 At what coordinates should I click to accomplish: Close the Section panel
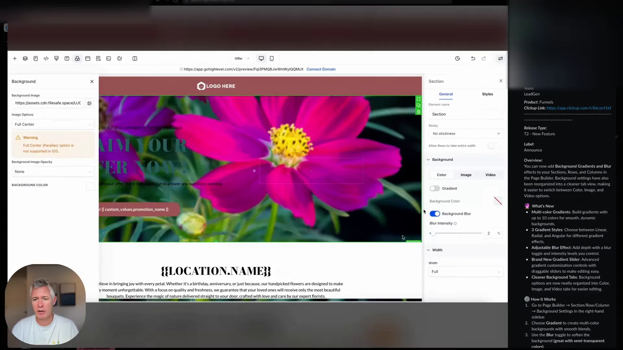(x=501, y=81)
